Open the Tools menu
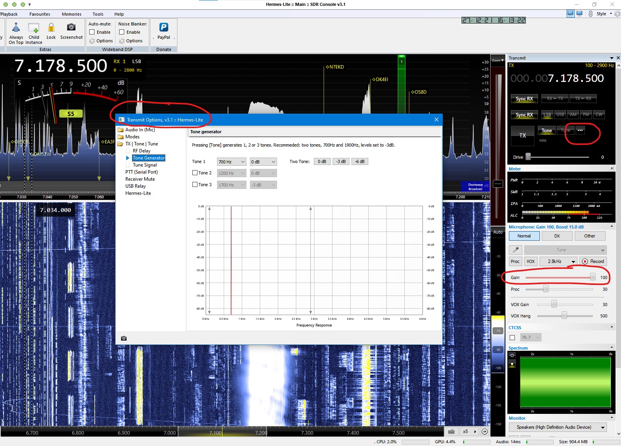 (x=98, y=14)
